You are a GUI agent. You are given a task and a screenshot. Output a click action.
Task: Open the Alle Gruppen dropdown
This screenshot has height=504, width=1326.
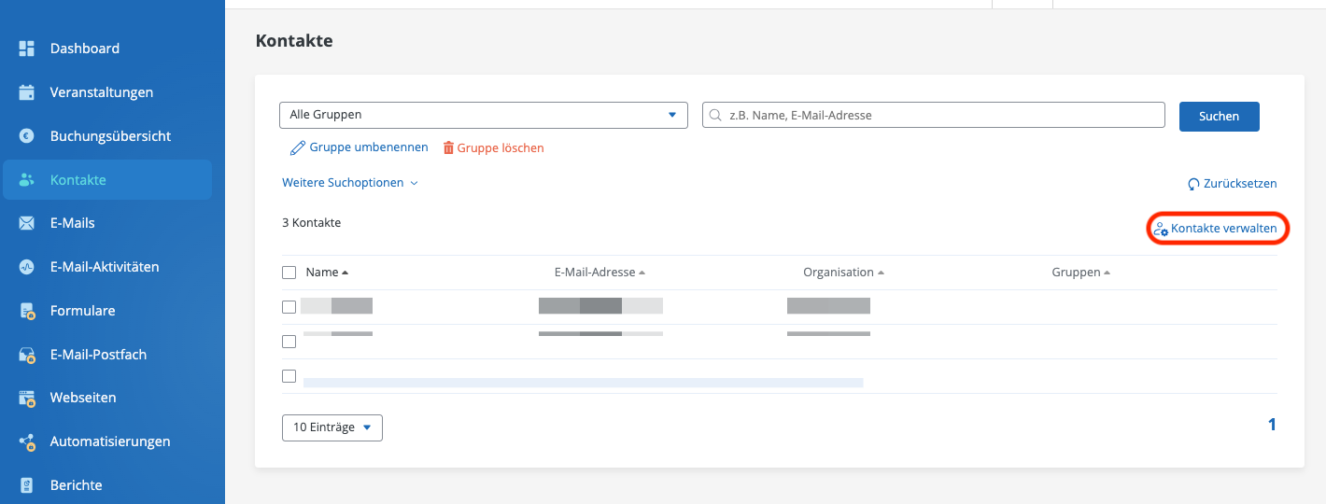pyautogui.click(x=483, y=115)
